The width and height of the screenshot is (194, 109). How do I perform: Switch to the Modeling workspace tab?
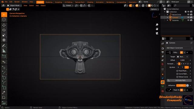click(x=49, y=2)
